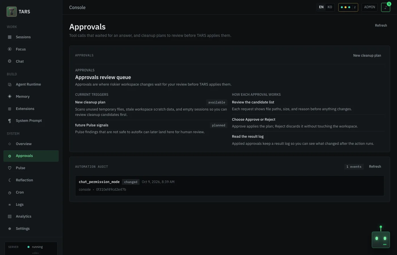Switch language to KO
This screenshot has height=255, width=397.
(330, 7)
